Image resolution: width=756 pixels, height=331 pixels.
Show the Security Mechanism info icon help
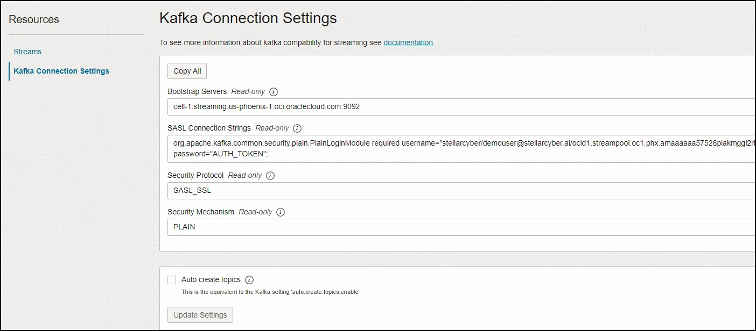pos(281,212)
